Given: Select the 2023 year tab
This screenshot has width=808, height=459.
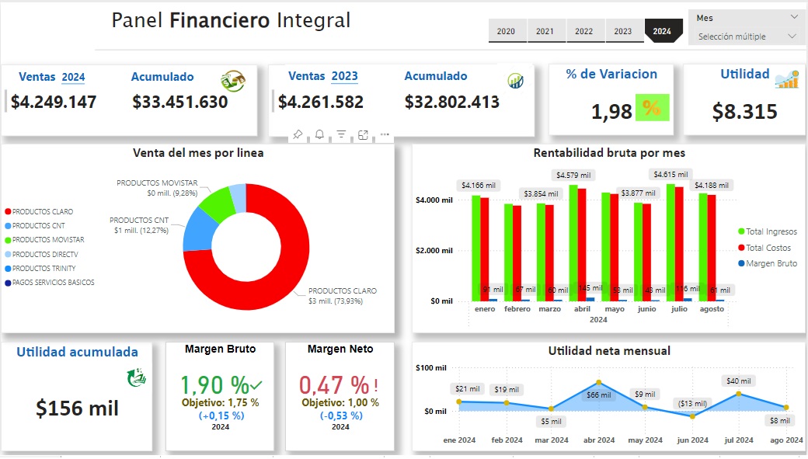Looking at the screenshot, I should coord(623,31).
